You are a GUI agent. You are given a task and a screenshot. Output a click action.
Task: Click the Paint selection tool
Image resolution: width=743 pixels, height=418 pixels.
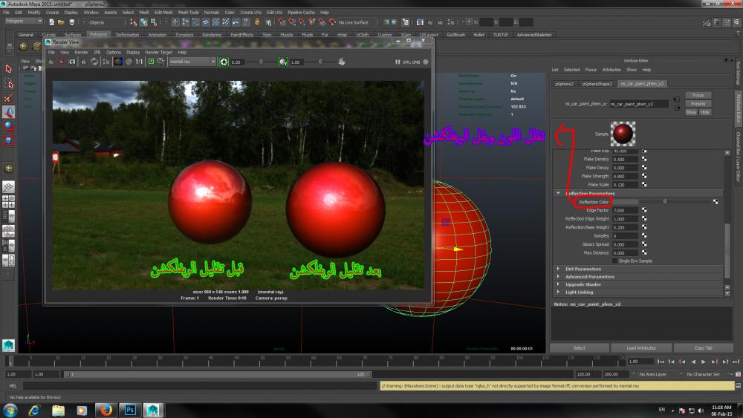click(x=9, y=97)
